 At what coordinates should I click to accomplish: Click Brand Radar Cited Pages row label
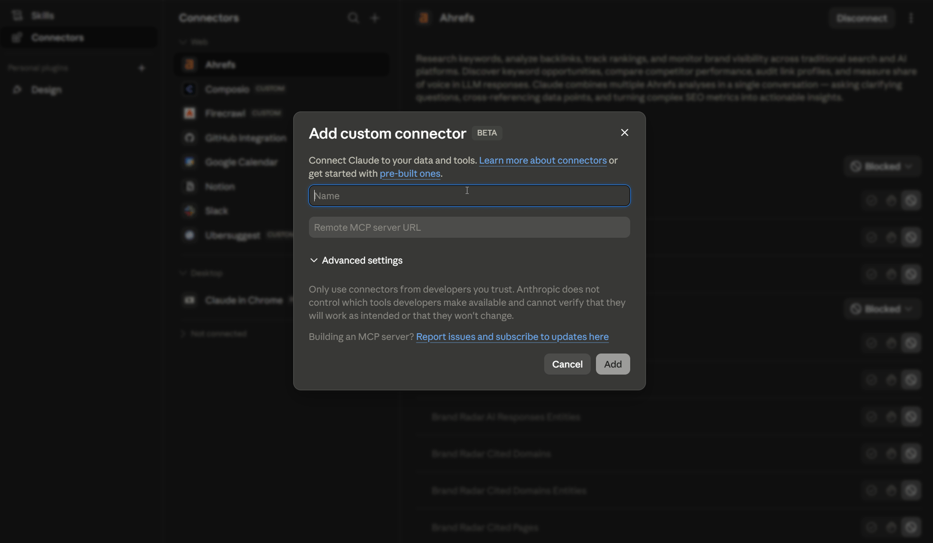point(485,527)
